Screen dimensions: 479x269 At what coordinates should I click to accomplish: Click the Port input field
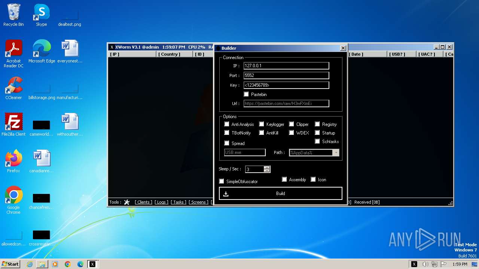(286, 75)
